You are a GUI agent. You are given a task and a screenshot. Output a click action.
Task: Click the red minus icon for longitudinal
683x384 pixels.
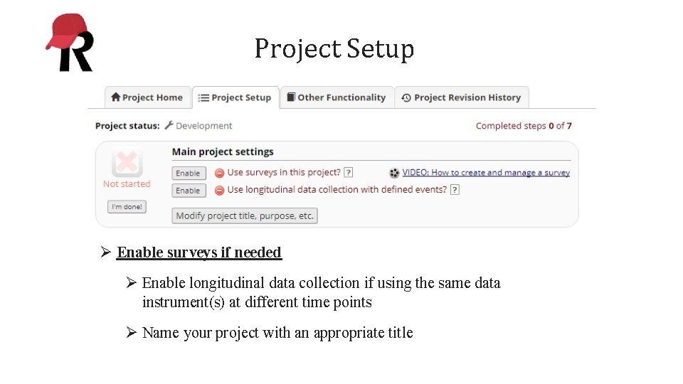pyautogui.click(x=219, y=190)
